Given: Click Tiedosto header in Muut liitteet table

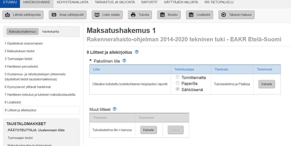Looking at the screenshot, I should [100, 118].
